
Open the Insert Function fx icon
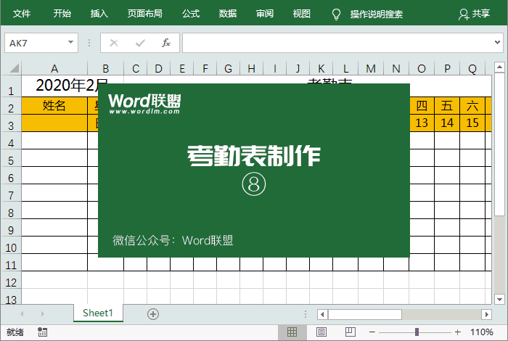coord(166,43)
